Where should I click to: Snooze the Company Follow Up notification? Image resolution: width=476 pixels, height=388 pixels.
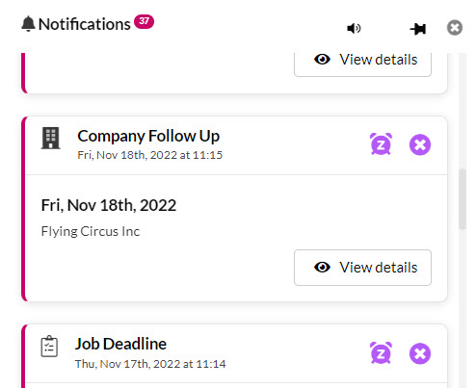tap(381, 144)
